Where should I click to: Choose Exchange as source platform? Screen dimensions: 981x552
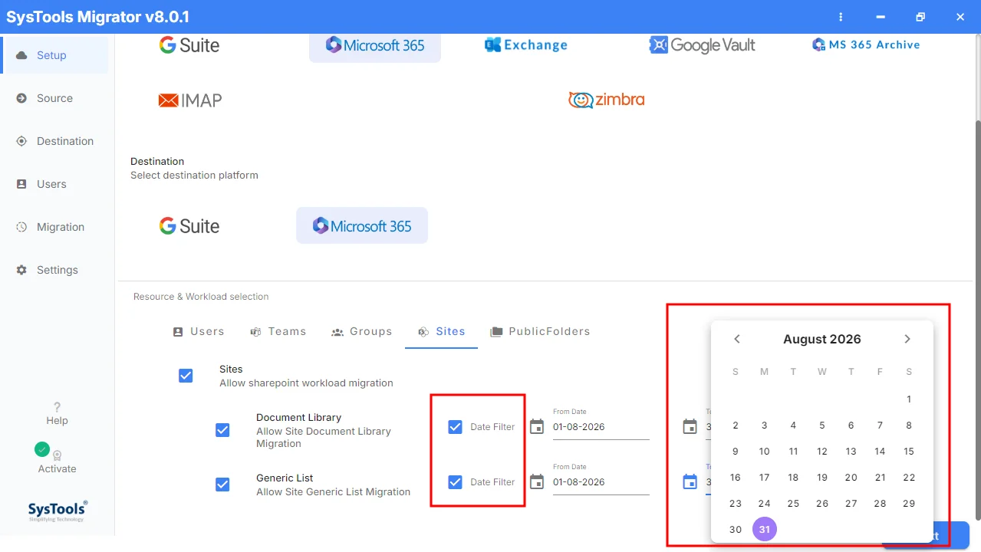point(526,45)
